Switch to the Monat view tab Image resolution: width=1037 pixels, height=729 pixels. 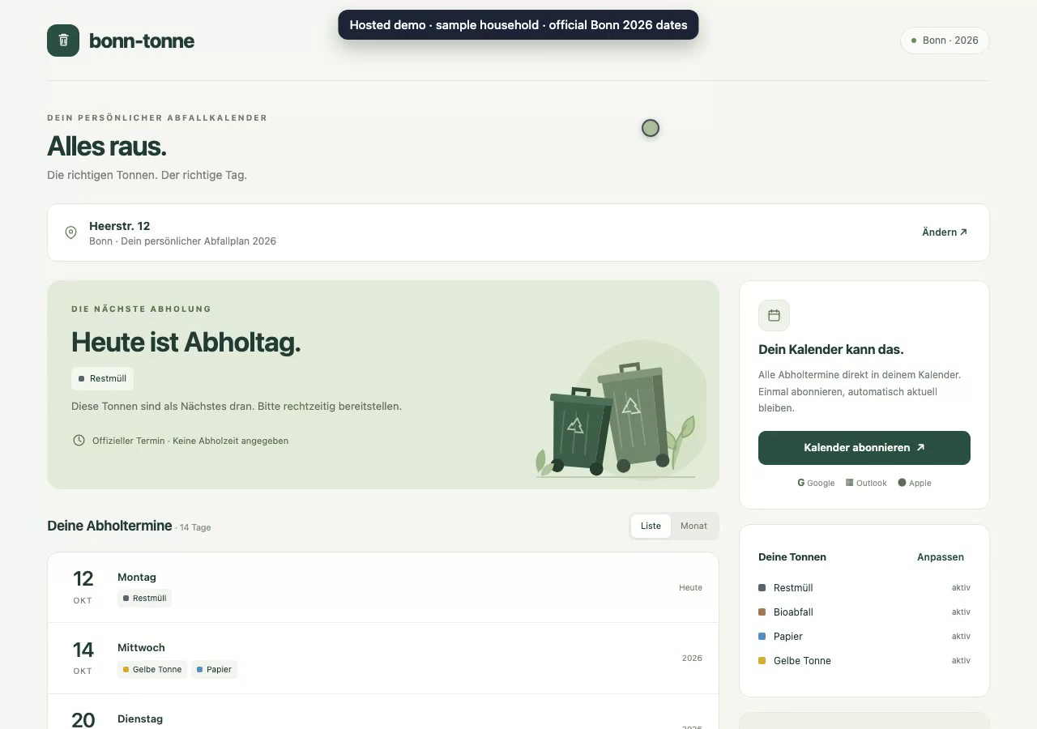point(693,526)
